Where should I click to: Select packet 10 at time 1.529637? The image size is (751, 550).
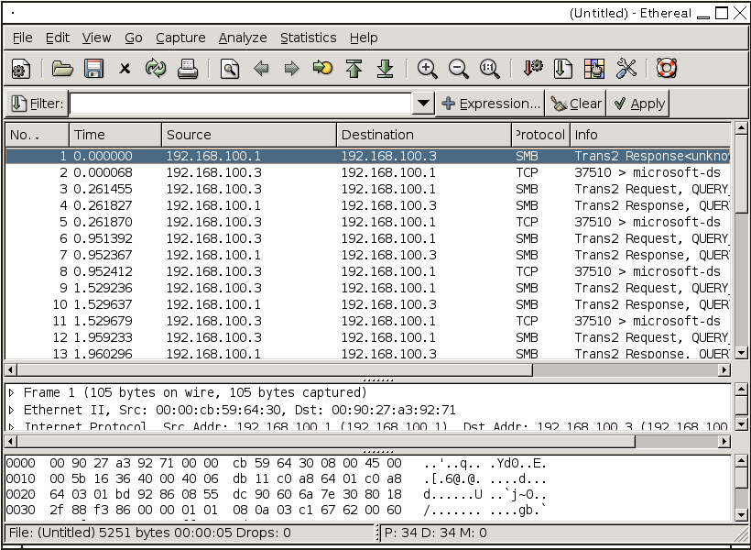coord(368,304)
